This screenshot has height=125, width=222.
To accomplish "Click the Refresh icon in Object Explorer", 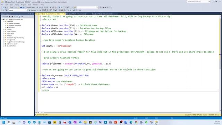I will [19, 17].
